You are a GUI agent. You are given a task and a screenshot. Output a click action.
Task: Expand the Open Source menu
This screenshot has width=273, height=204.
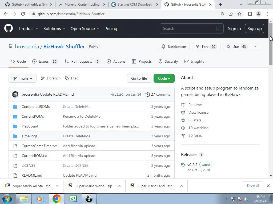(85, 29)
